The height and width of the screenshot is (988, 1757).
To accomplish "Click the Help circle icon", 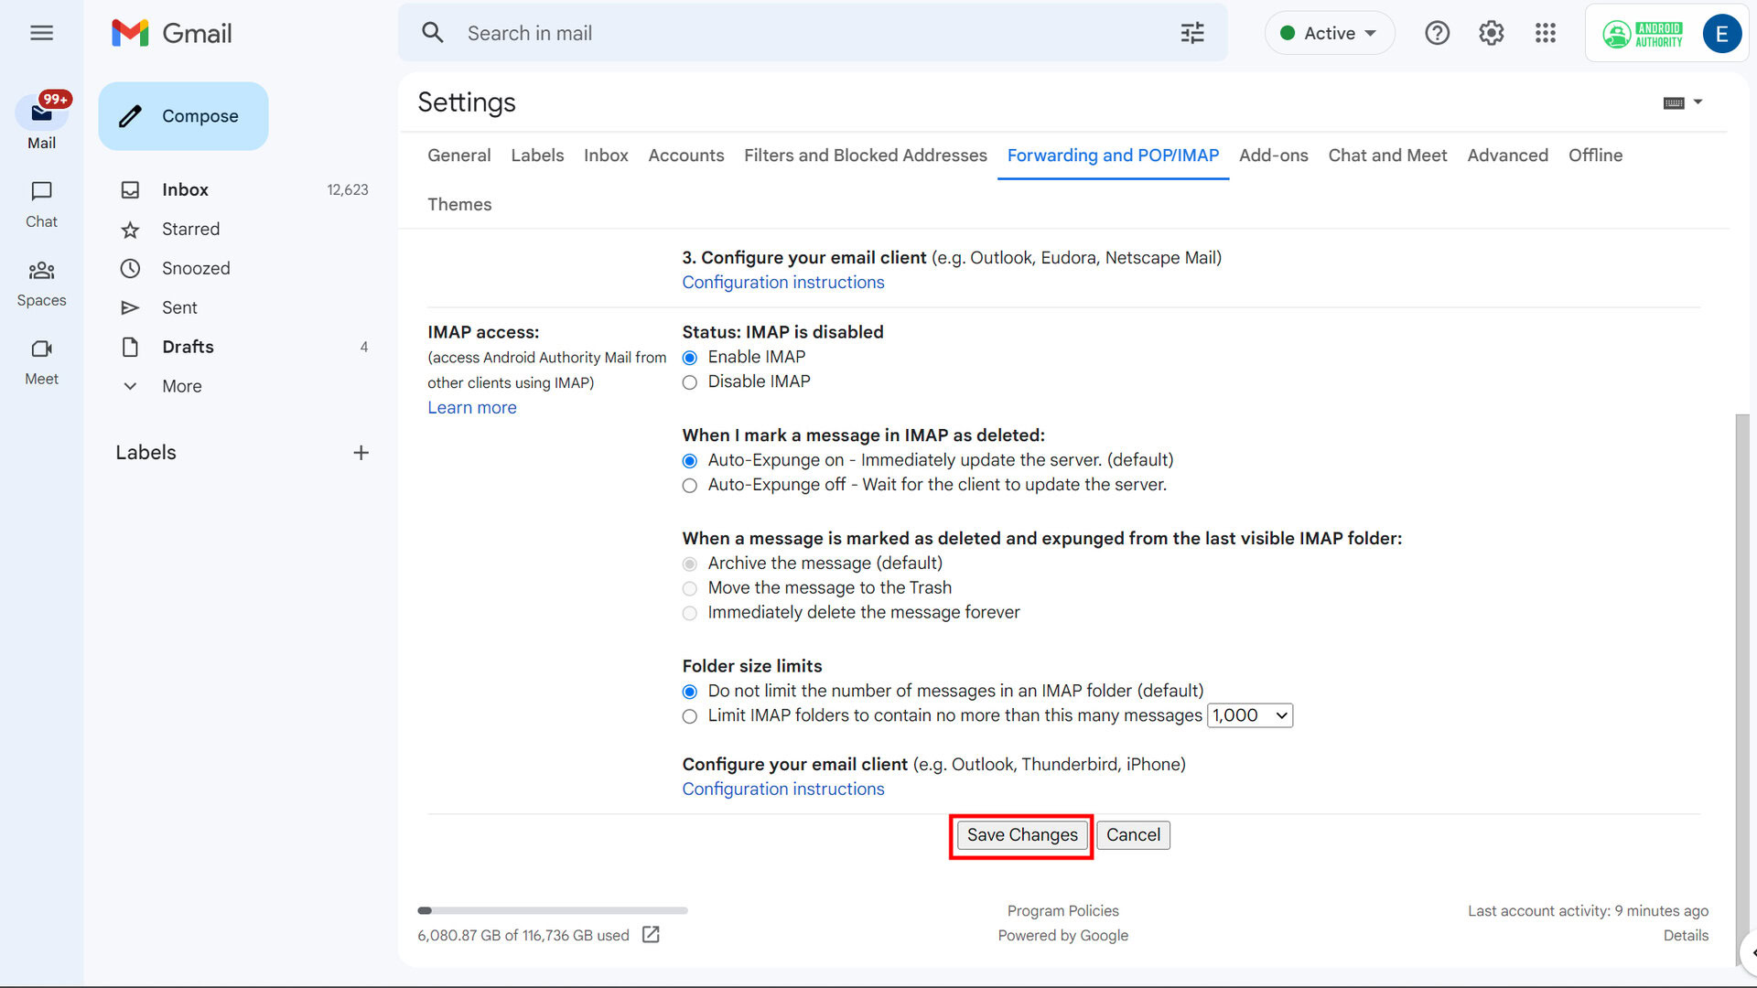I will click(1439, 33).
